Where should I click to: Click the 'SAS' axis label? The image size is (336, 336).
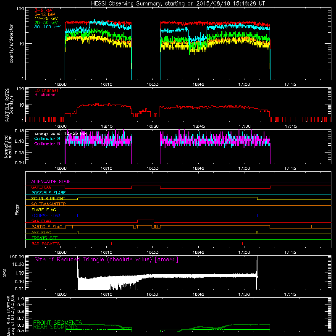click(5, 273)
